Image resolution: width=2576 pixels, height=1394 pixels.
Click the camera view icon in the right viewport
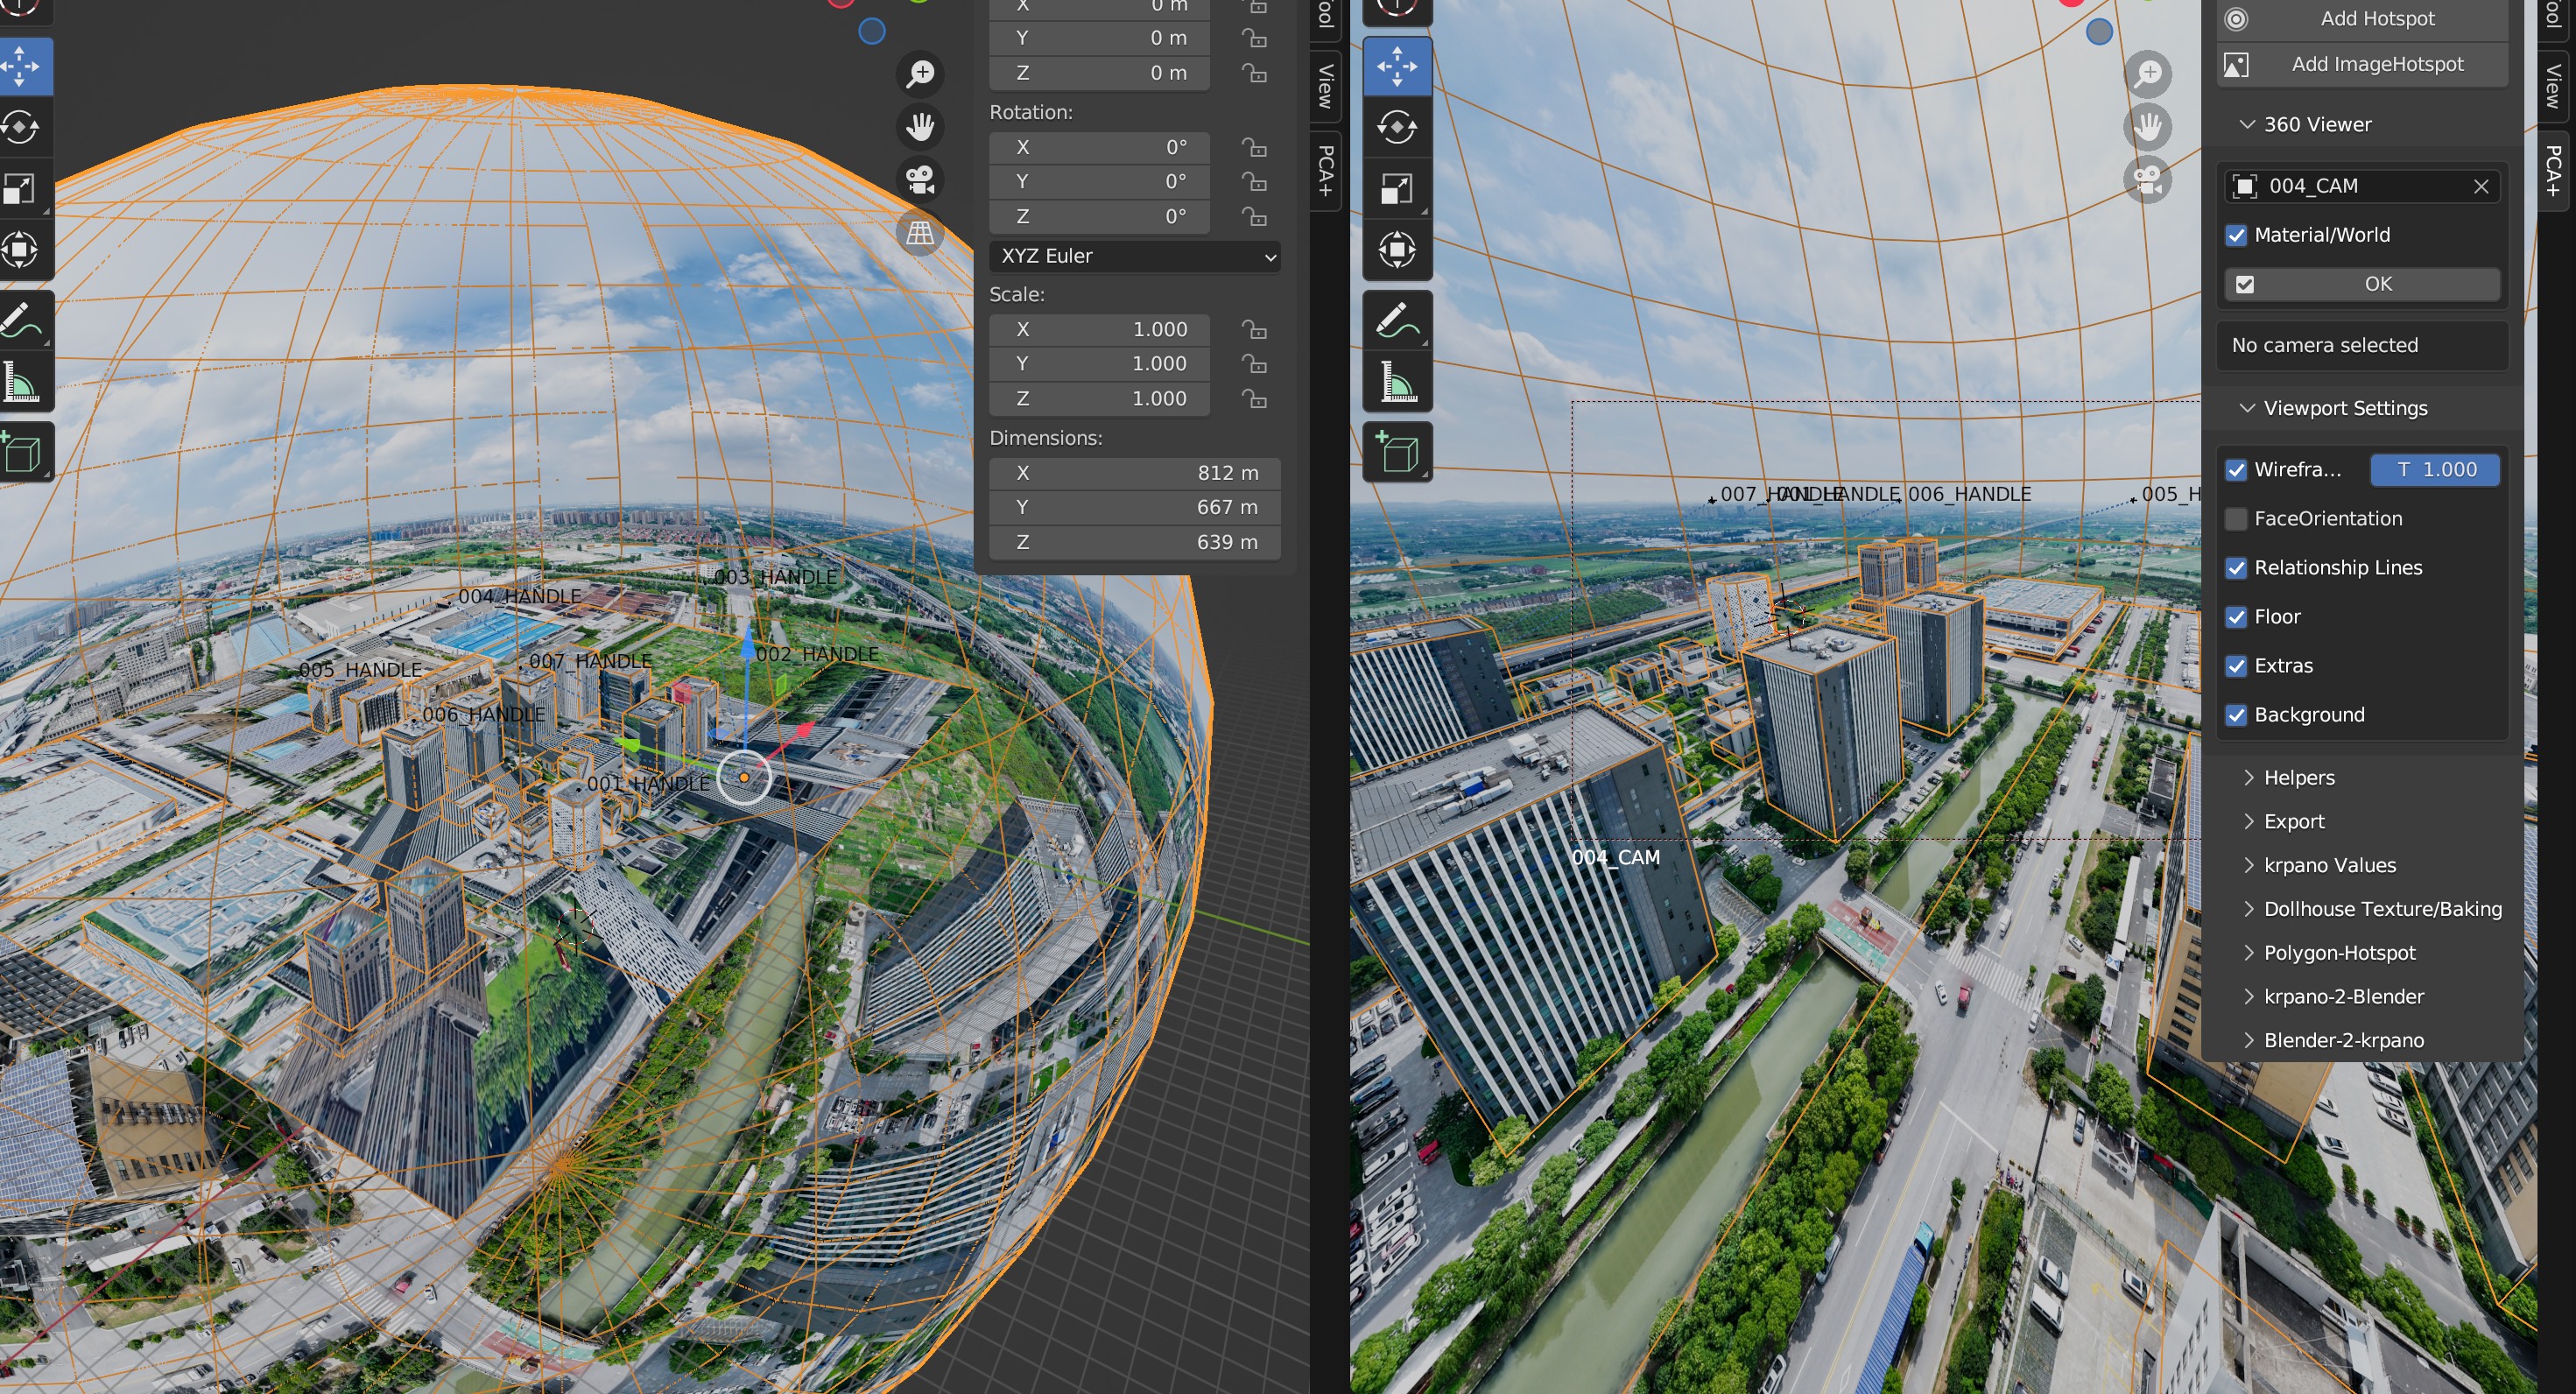click(2149, 181)
